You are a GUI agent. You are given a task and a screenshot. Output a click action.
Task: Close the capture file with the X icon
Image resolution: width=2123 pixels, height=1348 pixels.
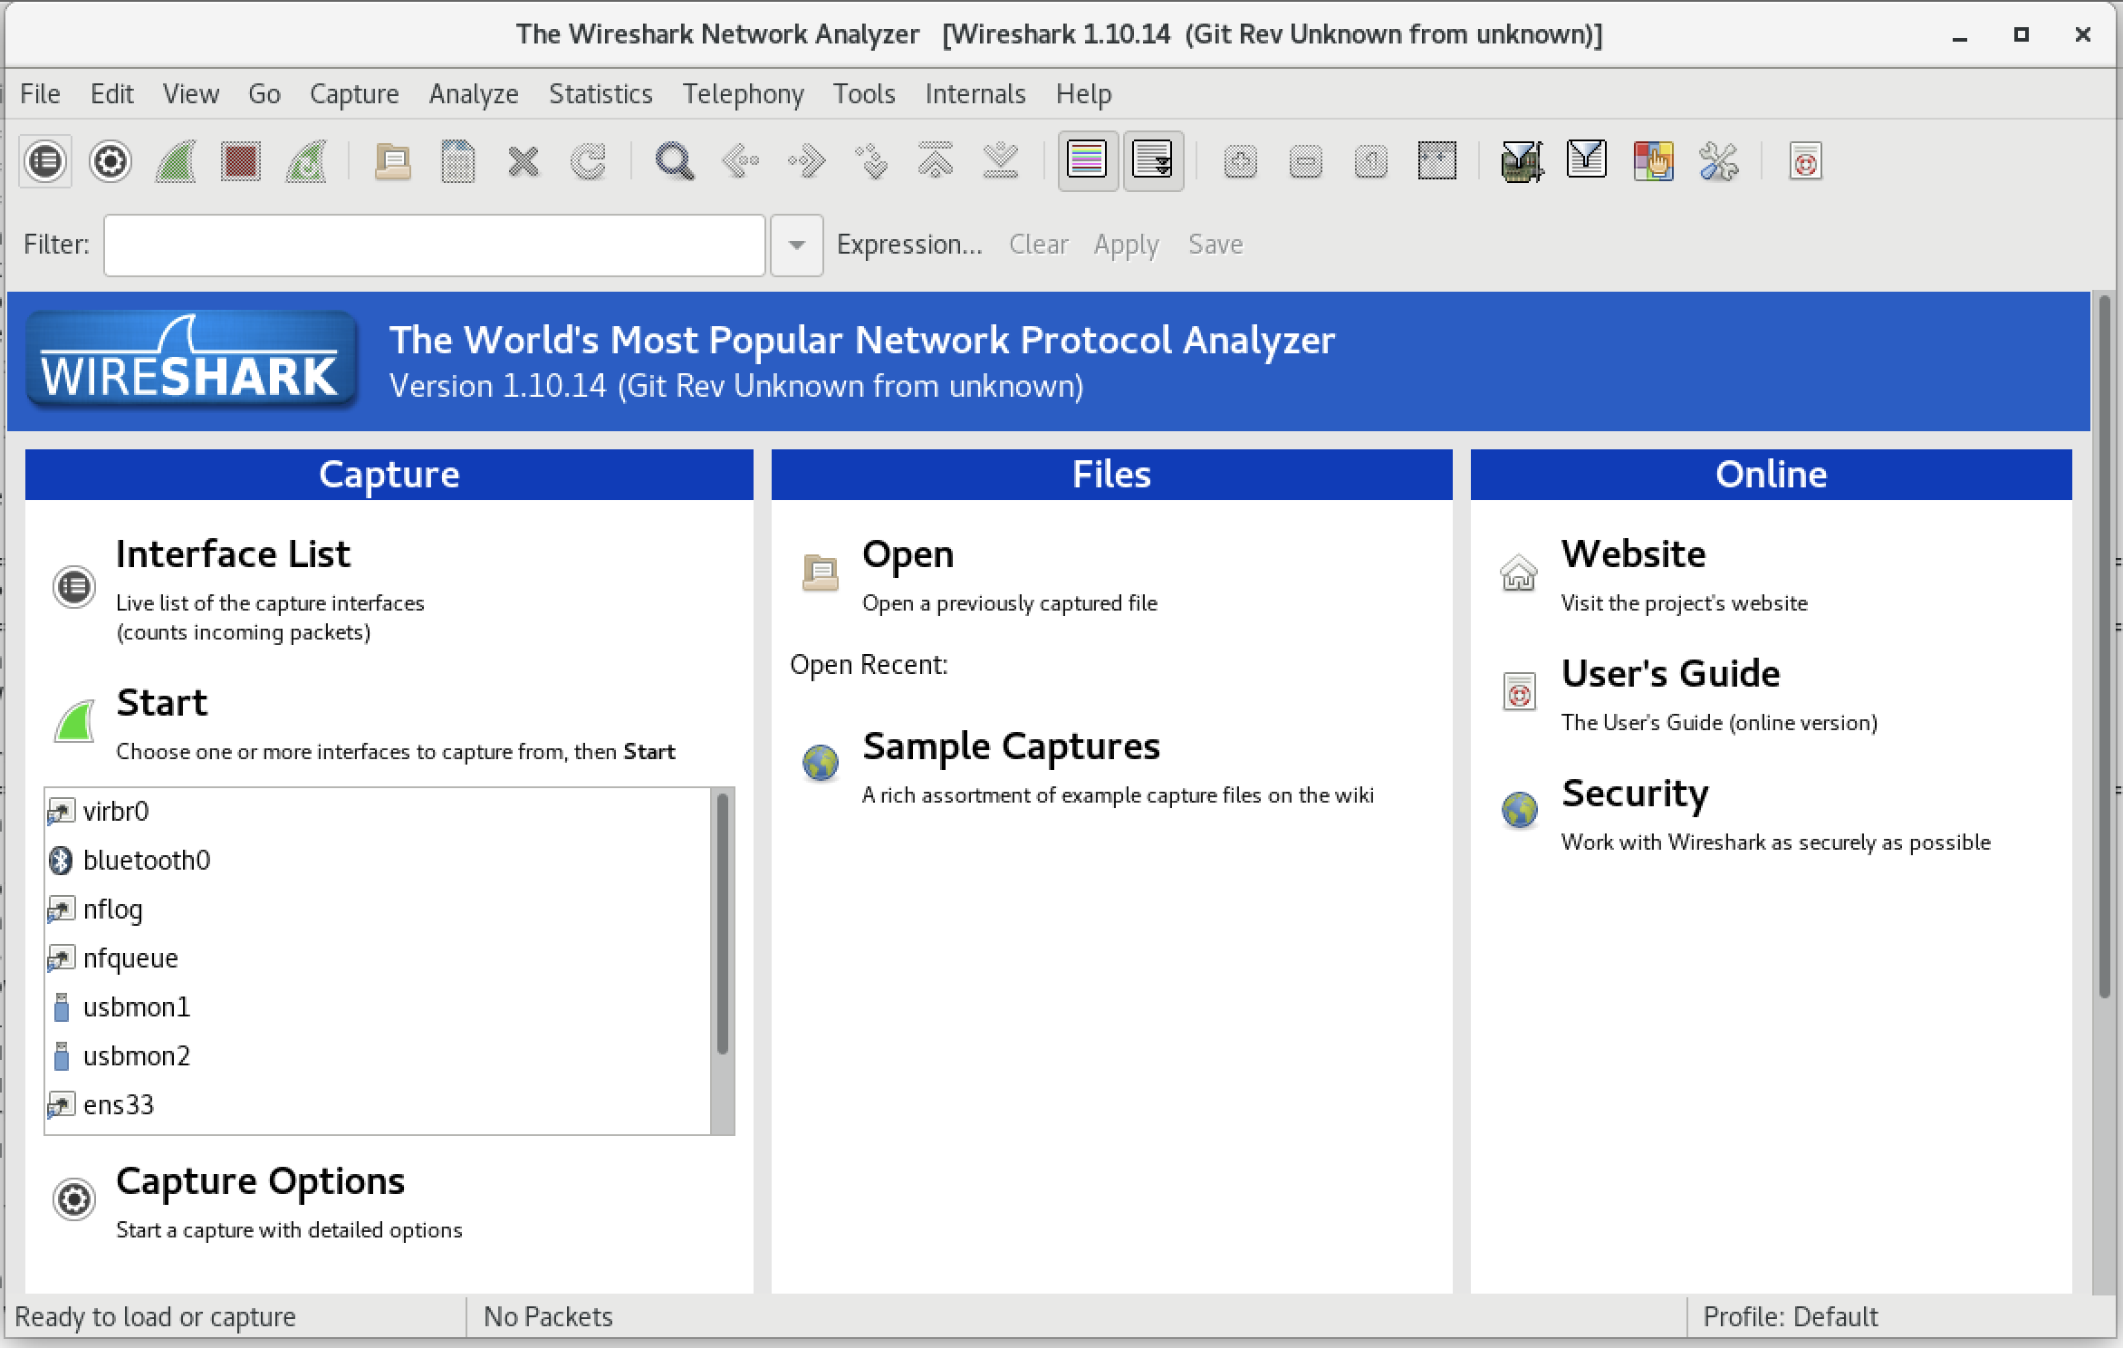523,162
